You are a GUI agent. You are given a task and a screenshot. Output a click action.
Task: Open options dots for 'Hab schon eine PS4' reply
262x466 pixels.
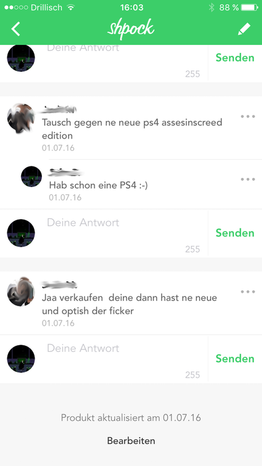pos(248,179)
